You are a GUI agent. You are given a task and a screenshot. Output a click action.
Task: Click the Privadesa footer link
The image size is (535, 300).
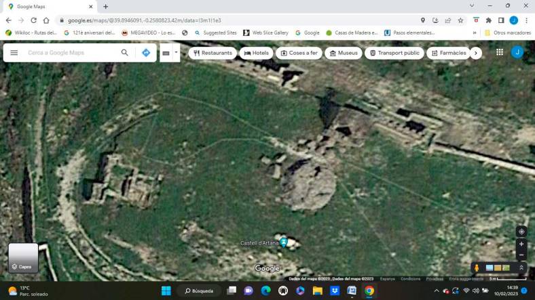pyautogui.click(x=435, y=278)
